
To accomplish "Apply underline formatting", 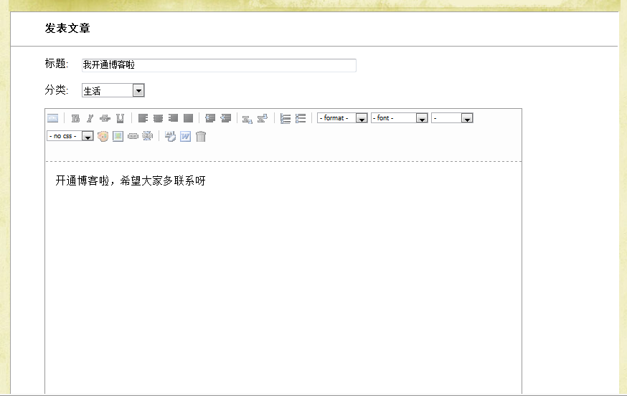I will 120,118.
